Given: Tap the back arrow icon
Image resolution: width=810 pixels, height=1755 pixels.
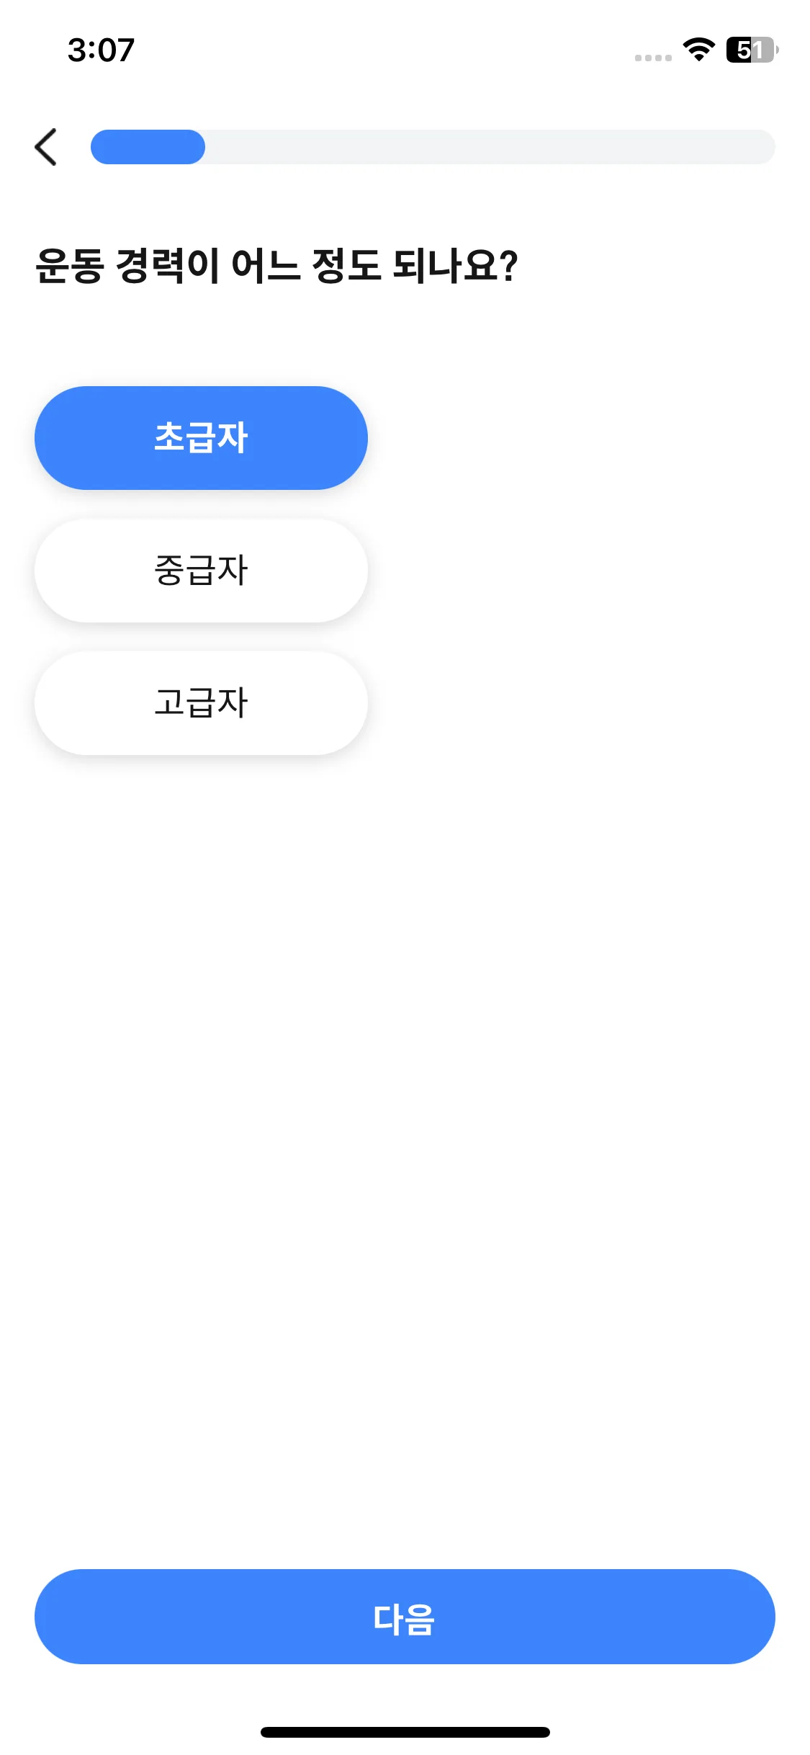Looking at the screenshot, I should coord(46,147).
